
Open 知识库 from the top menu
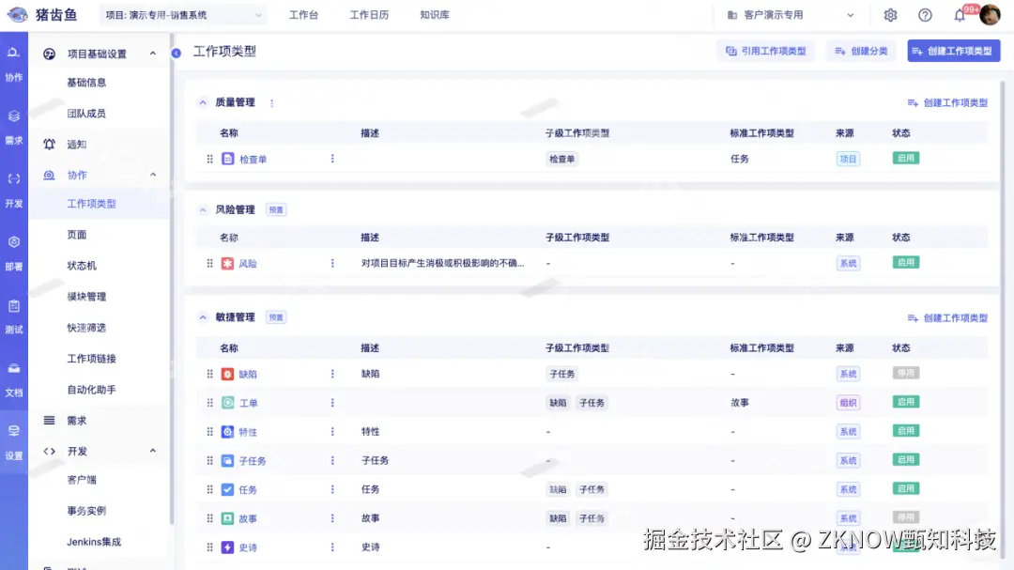[433, 15]
